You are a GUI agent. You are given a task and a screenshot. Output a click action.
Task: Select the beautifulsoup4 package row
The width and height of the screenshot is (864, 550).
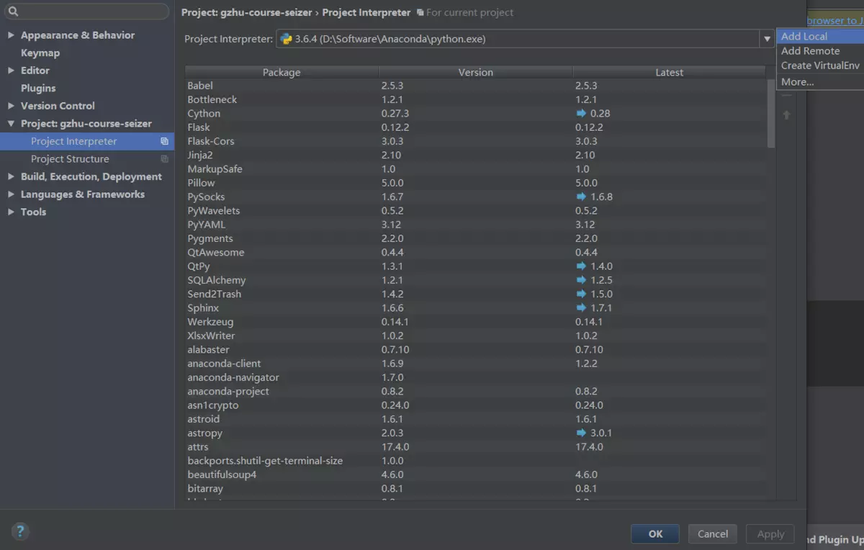pyautogui.click(x=476, y=475)
